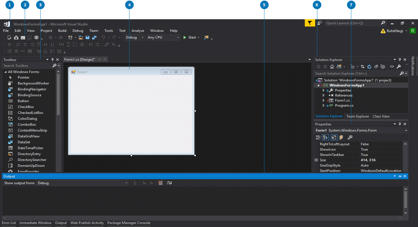This screenshot has height=227, width=418.
Task: Select the DataGridView control in Toolbox
Action: (x=28, y=136)
